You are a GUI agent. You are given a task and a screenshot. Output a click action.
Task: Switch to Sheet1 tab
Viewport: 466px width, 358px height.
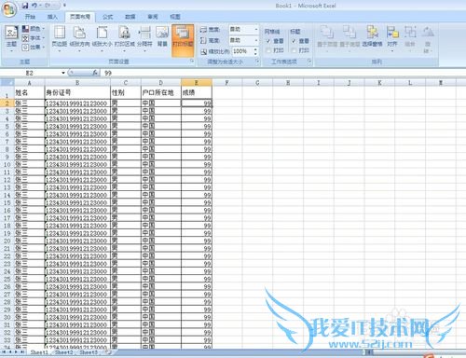tap(39, 352)
